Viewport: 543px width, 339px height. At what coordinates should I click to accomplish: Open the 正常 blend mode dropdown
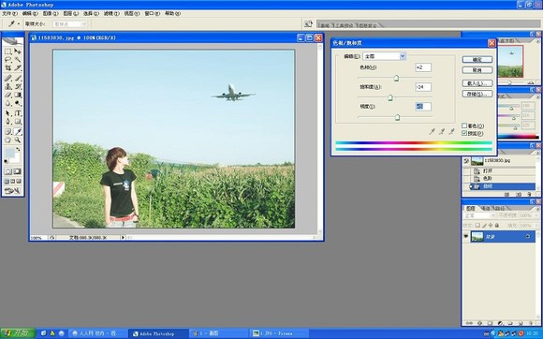tap(480, 215)
